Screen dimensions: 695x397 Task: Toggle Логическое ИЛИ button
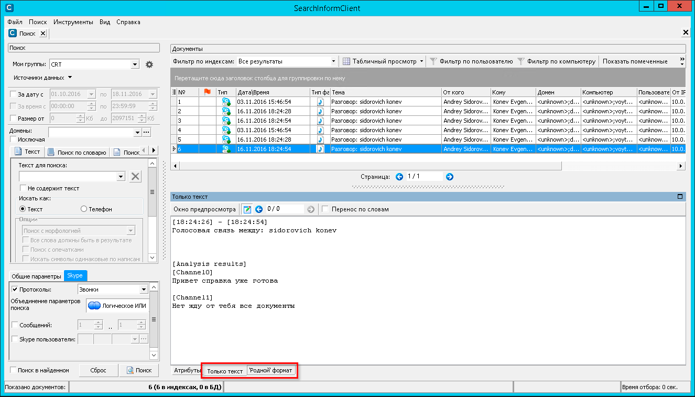[x=117, y=306]
